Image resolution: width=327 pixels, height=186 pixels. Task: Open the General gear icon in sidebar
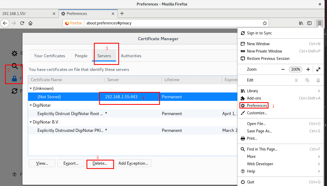pyautogui.click(x=14, y=53)
